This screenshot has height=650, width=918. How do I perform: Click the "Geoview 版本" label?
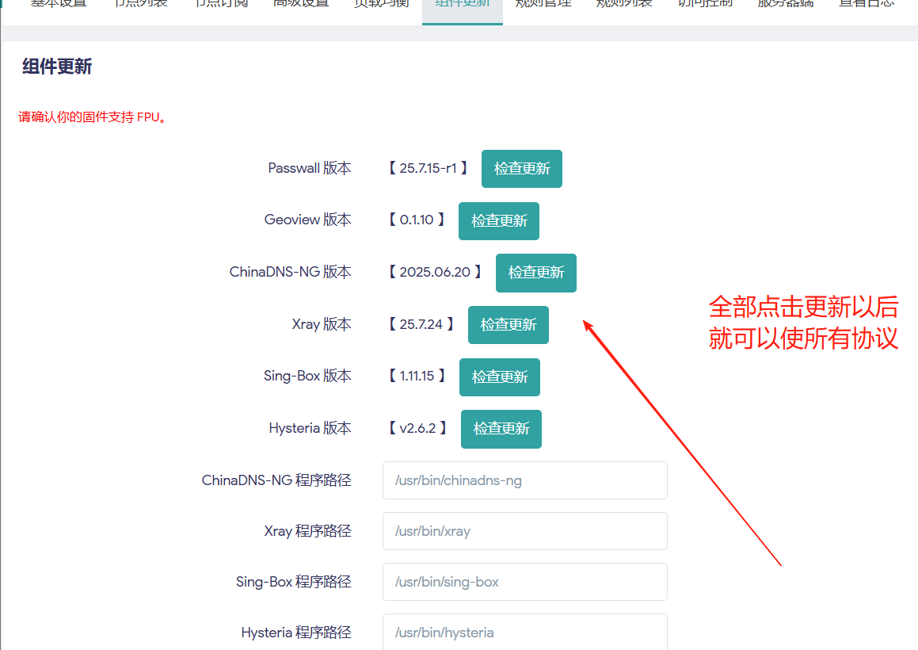pos(308,220)
